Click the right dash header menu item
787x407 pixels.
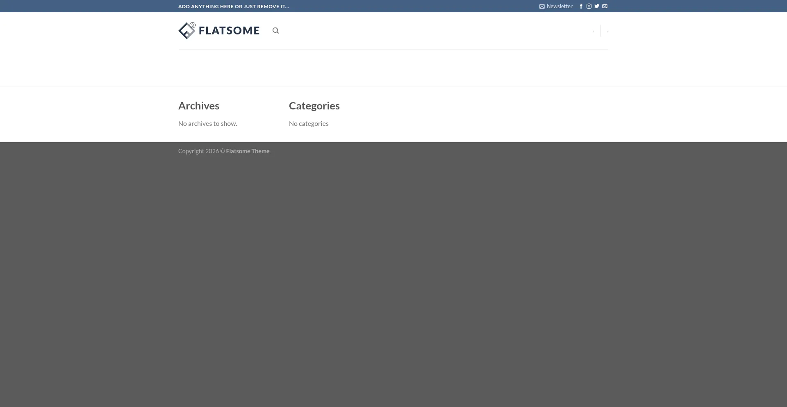tap(607, 31)
